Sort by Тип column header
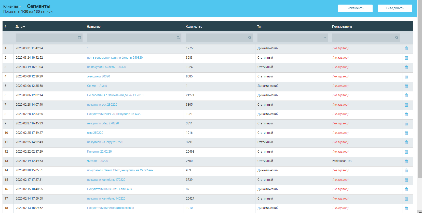Image resolution: width=422 pixels, height=213 pixels. coord(260,27)
